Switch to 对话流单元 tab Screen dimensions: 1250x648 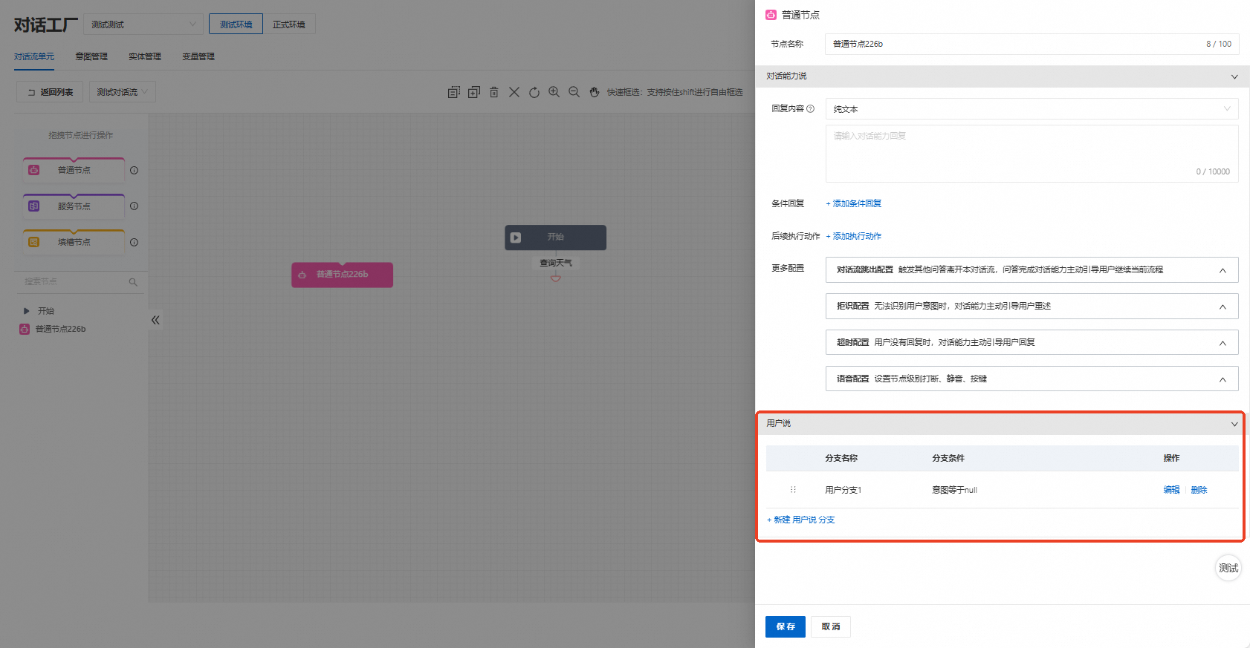coord(34,56)
